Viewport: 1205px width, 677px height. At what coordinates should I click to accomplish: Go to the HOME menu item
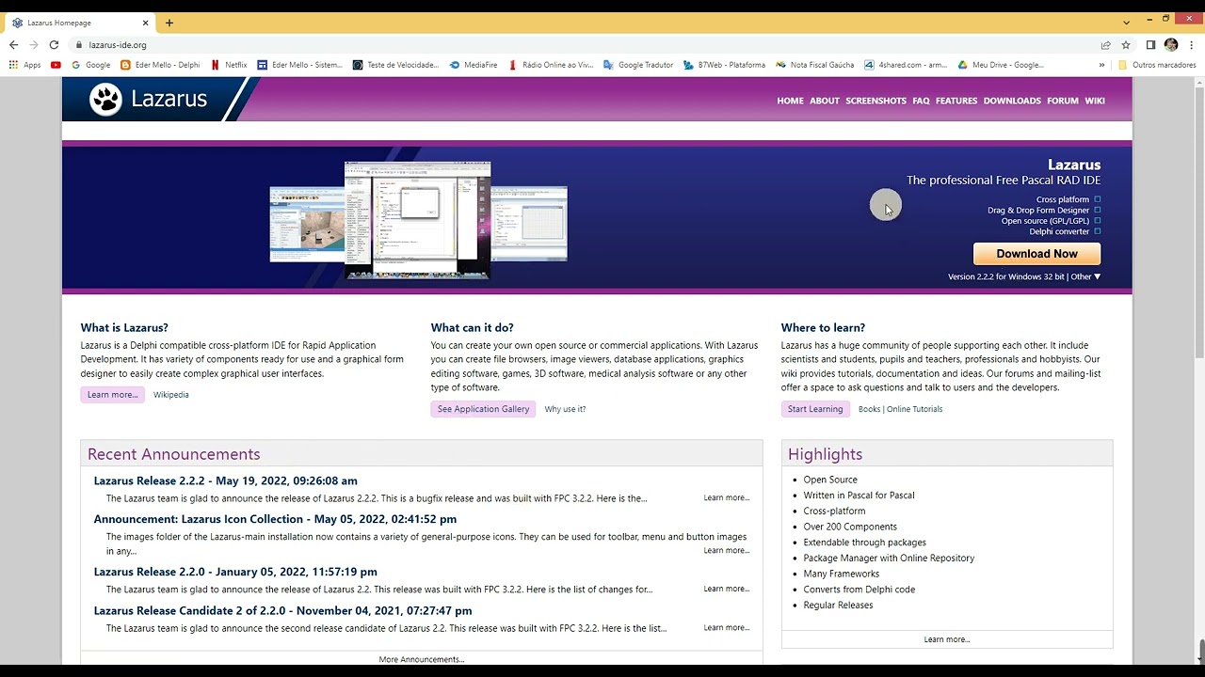(790, 101)
